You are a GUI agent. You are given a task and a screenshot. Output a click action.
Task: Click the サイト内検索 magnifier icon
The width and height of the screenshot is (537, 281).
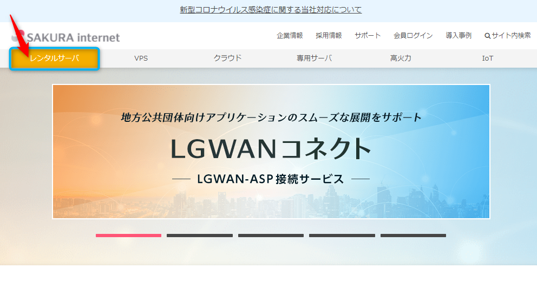tap(488, 36)
